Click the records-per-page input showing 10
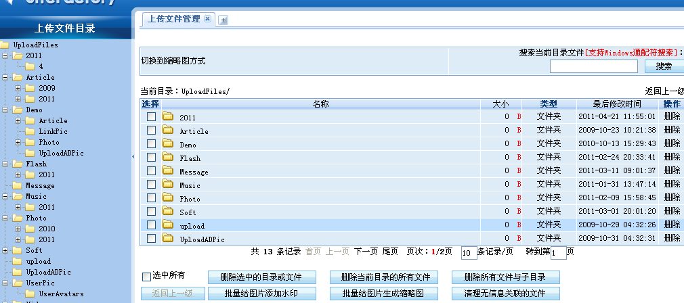This screenshot has width=684, height=303. point(469,253)
